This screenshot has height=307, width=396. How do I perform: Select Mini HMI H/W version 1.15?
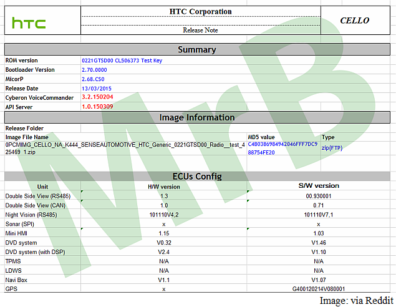(164, 233)
